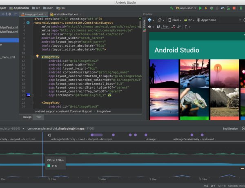The height and width of the screenshot is (188, 245).
Task: Click the res breadcrumb folder
Action: pos(60,8)
